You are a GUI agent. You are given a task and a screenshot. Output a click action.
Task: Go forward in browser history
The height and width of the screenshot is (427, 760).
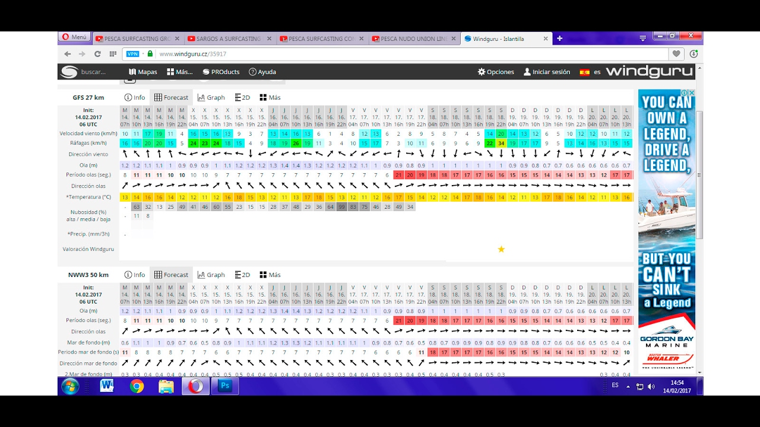coord(82,54)
